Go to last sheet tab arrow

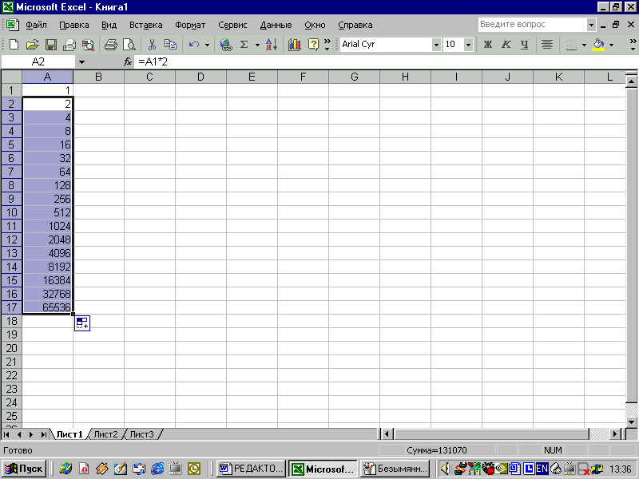pyautogui.click(x=43, y=434)
